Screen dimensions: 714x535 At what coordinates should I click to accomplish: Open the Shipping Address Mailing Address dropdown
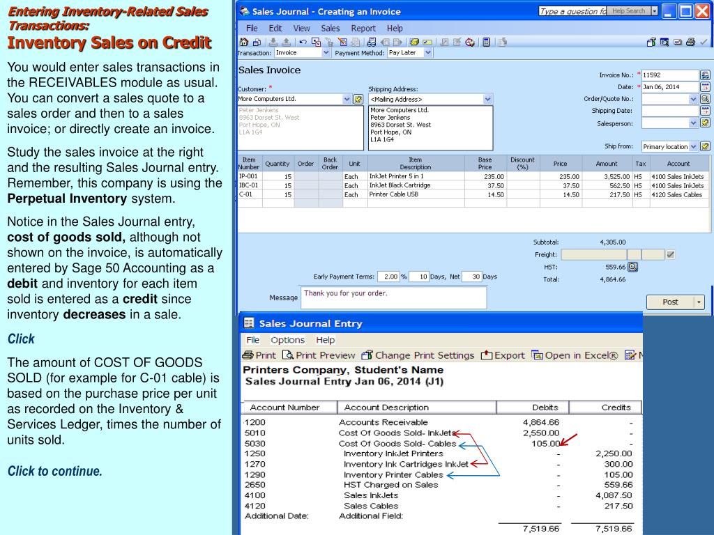[x=487, y=99]
